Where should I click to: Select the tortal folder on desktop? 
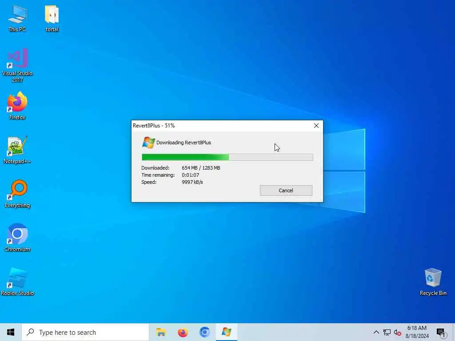52,18
